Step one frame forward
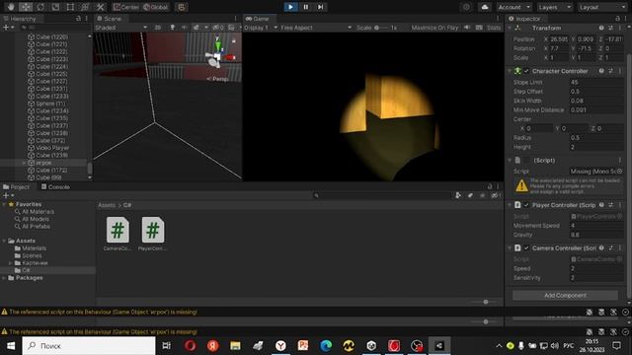The image size is (632, 355). click(x=320, y=7)
